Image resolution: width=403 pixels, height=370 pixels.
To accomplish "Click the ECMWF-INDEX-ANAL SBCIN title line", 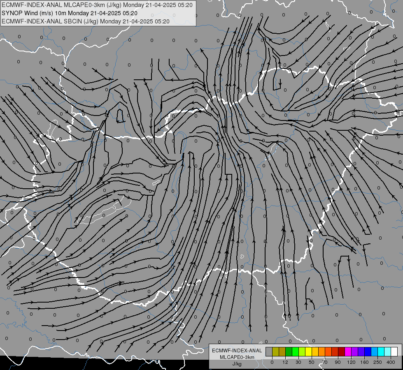I will pyautogui.click(x=86, y=21).
